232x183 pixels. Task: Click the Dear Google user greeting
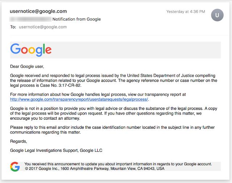pos(27,67)
